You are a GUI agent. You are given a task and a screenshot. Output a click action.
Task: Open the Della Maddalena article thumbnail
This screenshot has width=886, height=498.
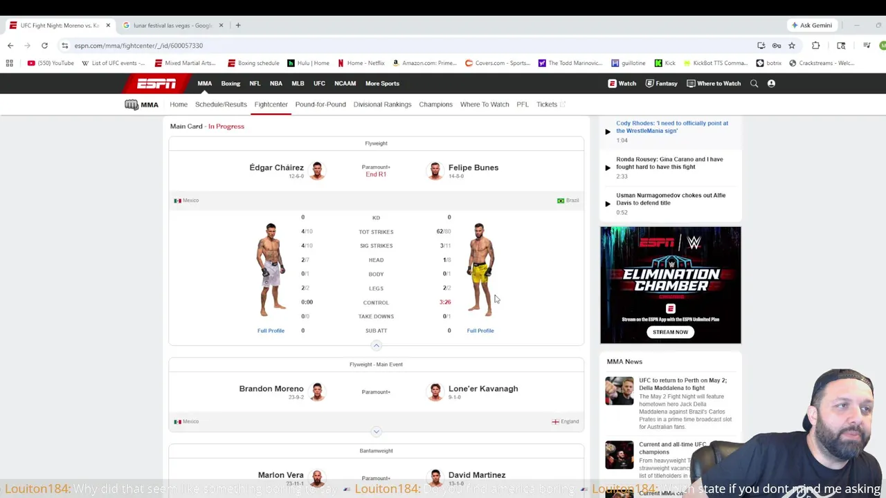pyautogui.click(x=619, y=391)
